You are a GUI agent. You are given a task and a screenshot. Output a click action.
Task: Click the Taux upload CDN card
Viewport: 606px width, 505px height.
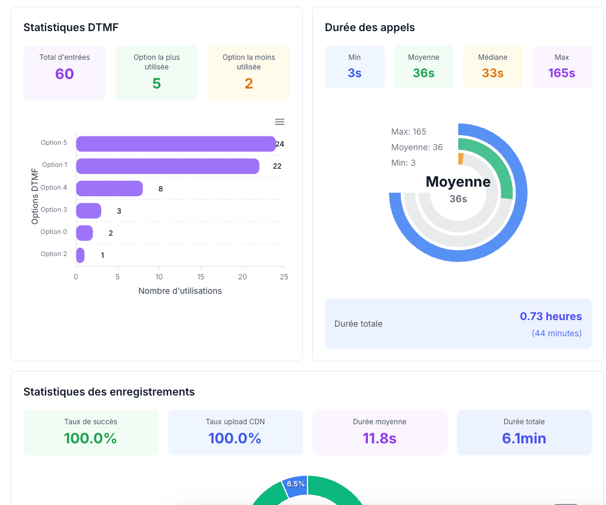(235, 432)
